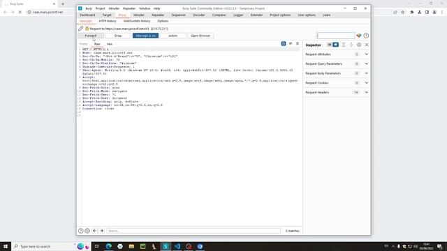This screenshot has width=447, height=251.
Task: Open the Help menu
Action: click(x=156, y=8)
